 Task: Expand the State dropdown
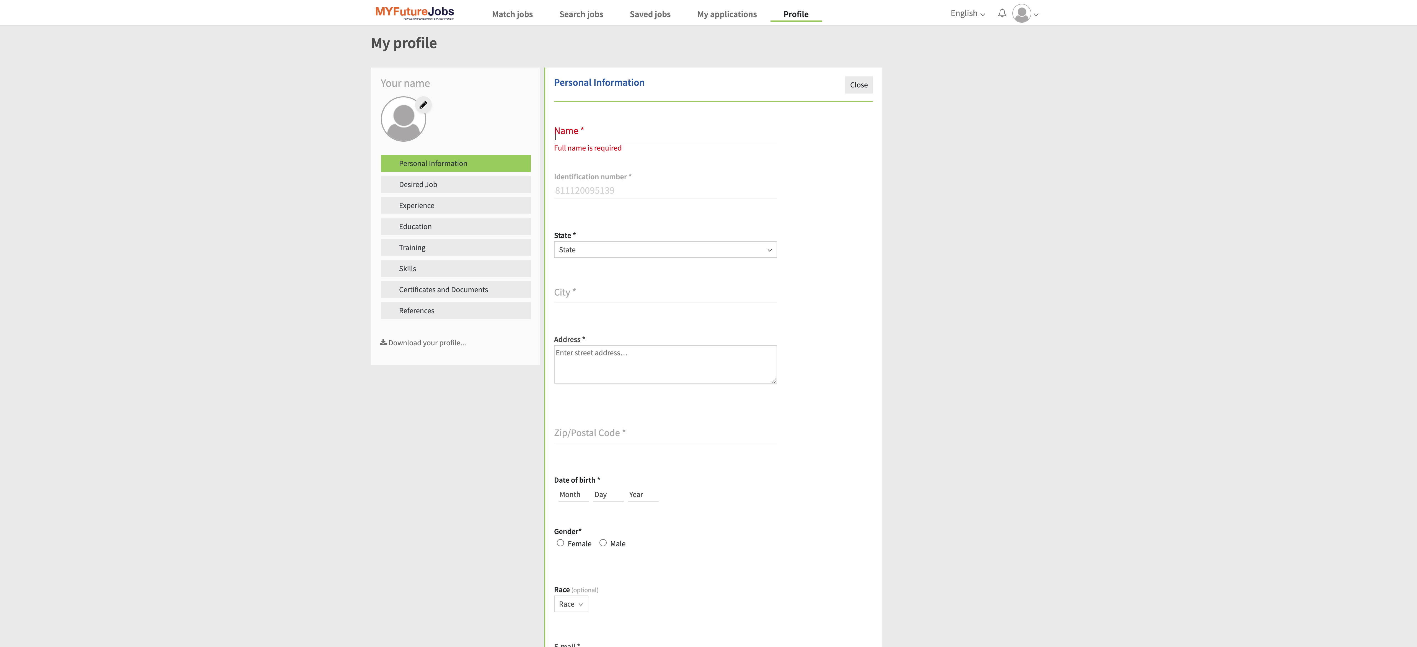pos(664,250)
